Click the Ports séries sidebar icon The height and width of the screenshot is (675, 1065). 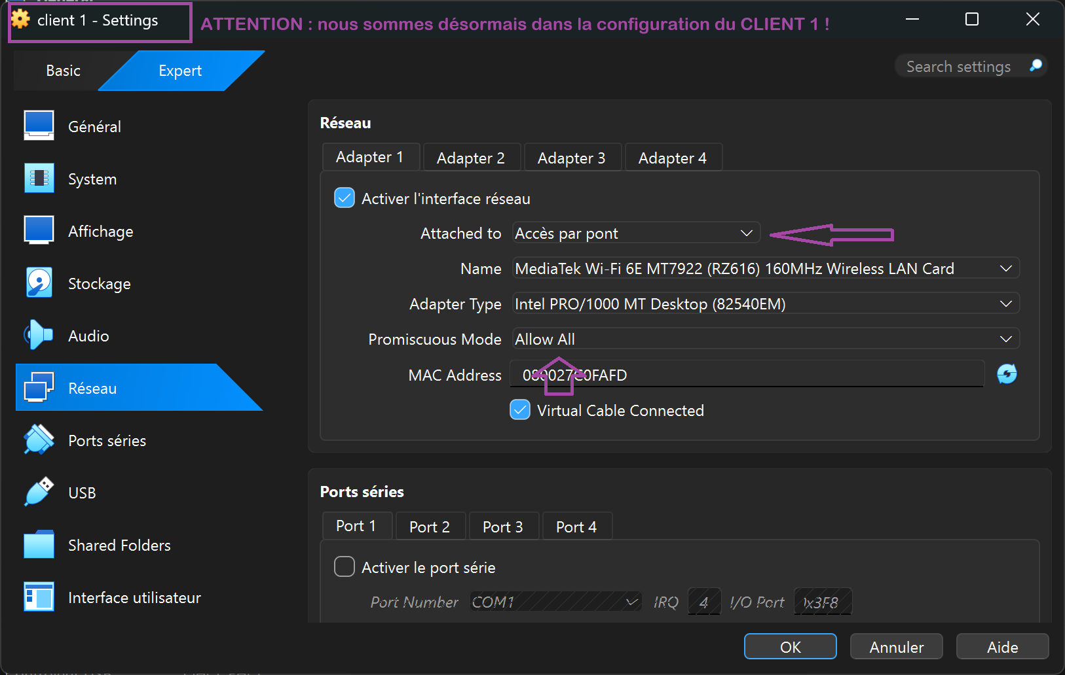tap(39, 440)
